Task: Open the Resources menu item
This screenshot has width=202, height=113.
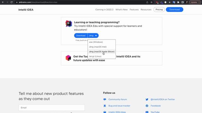Action: [146, 10]
